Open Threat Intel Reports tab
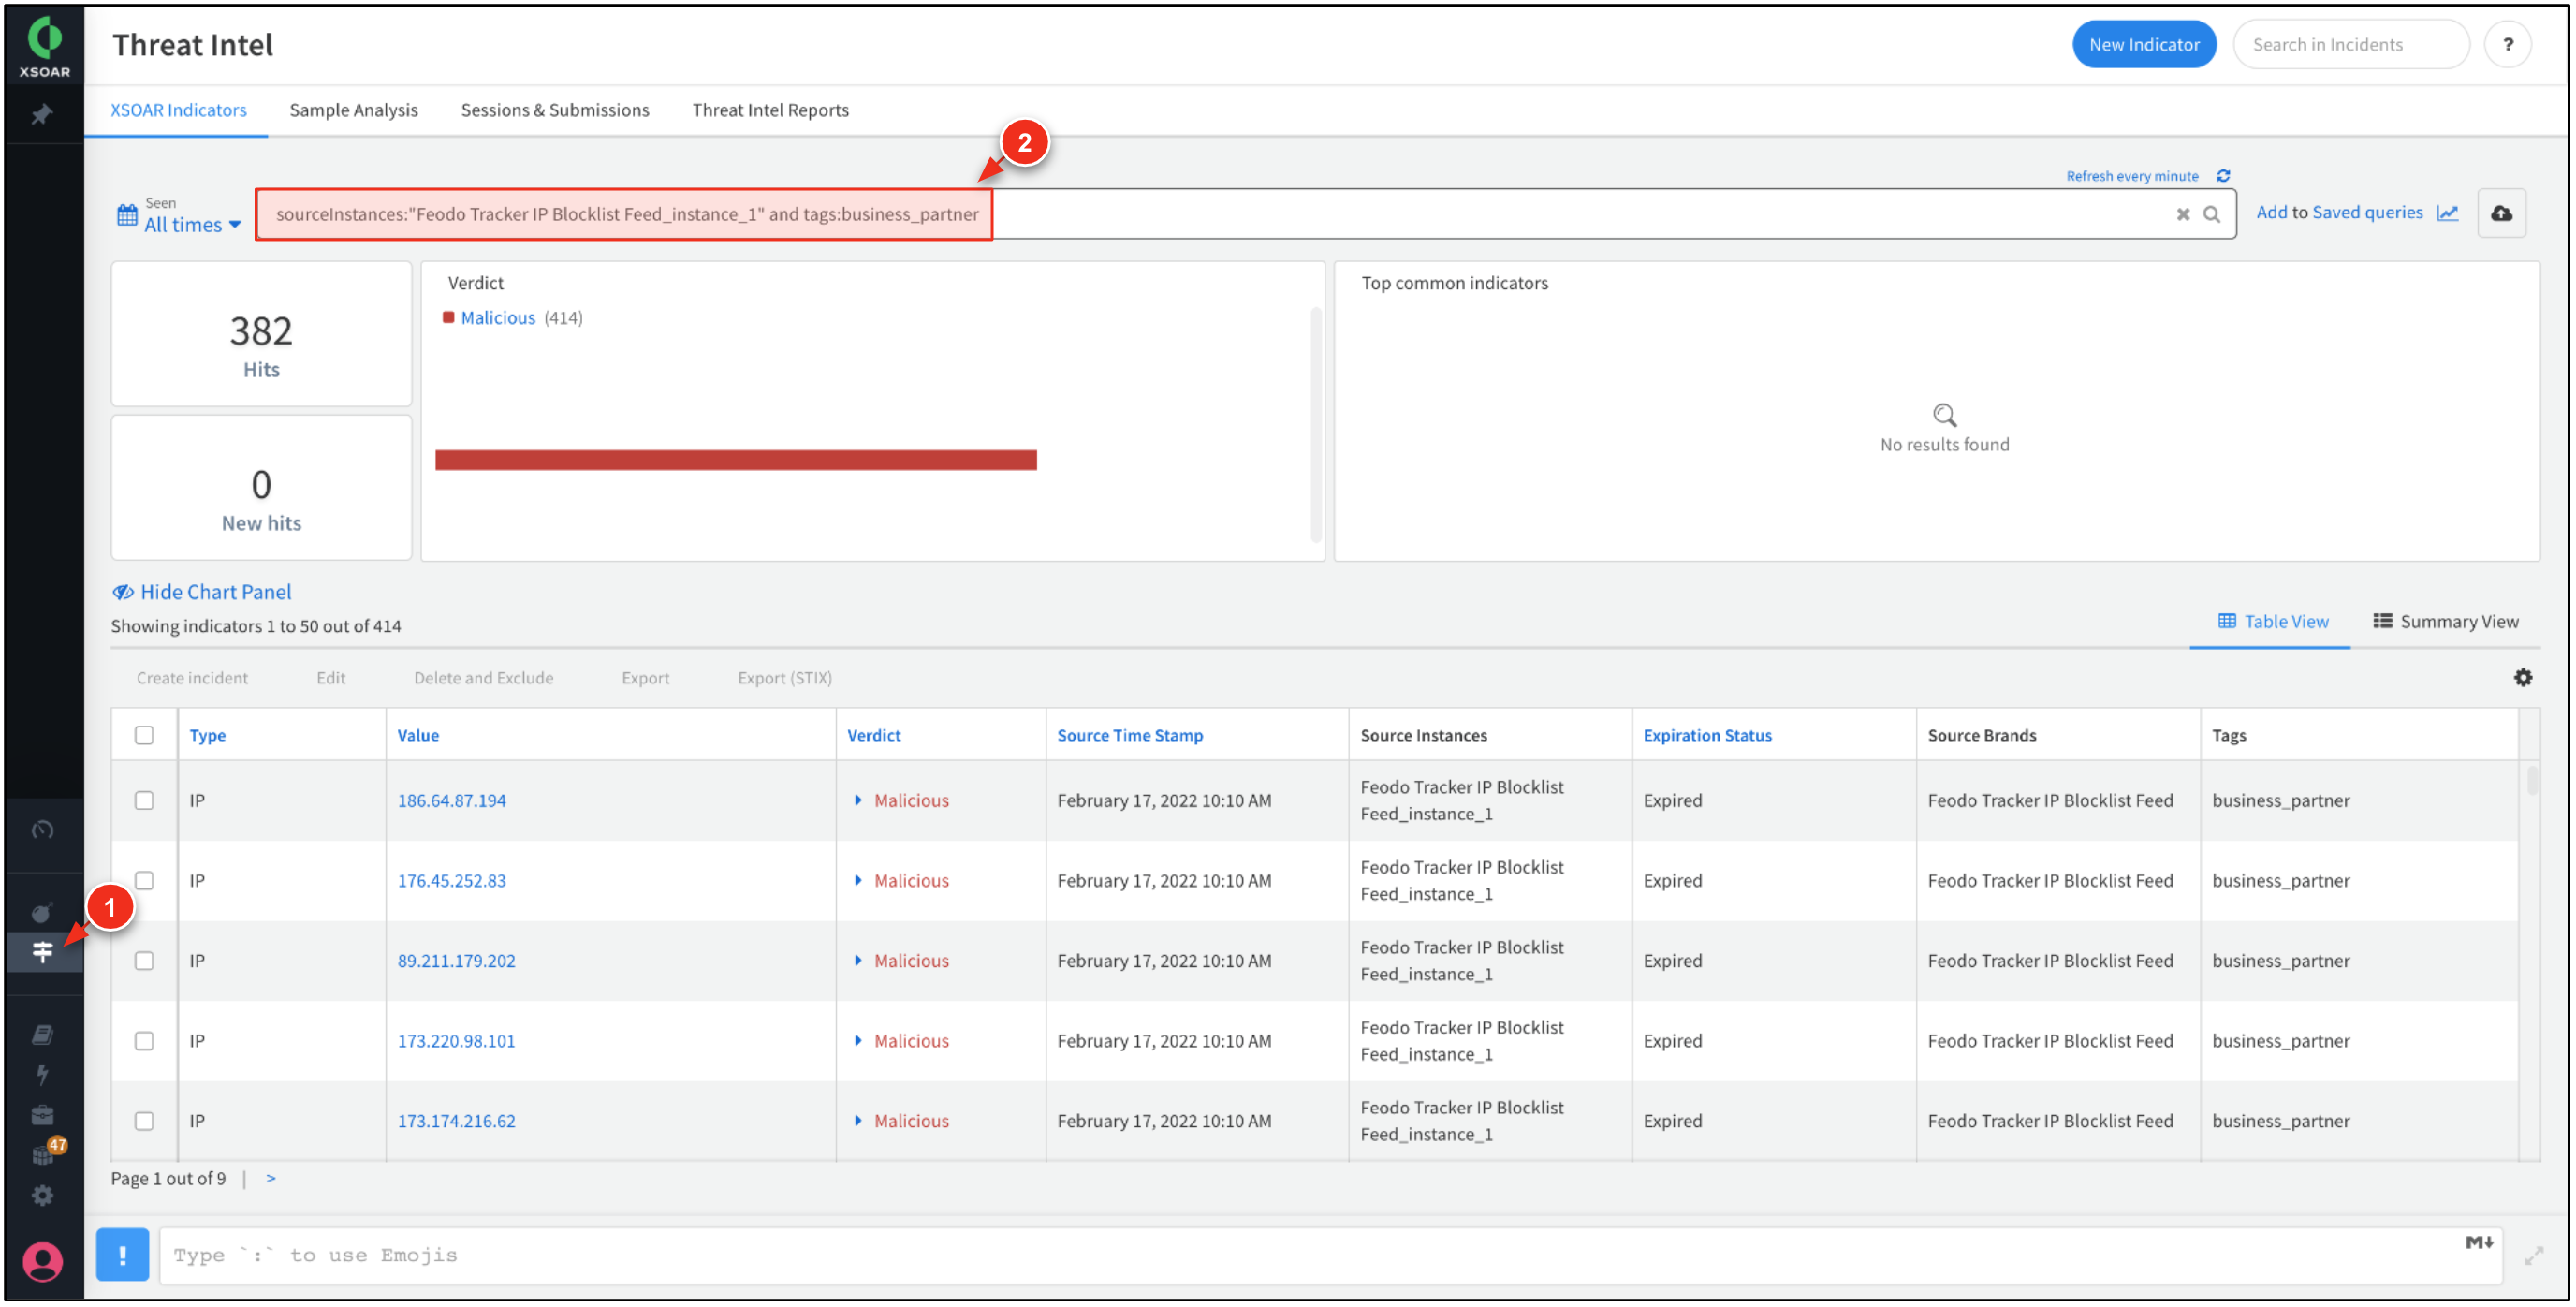This screenshot has height=1307, width=2576. [770, 110]
